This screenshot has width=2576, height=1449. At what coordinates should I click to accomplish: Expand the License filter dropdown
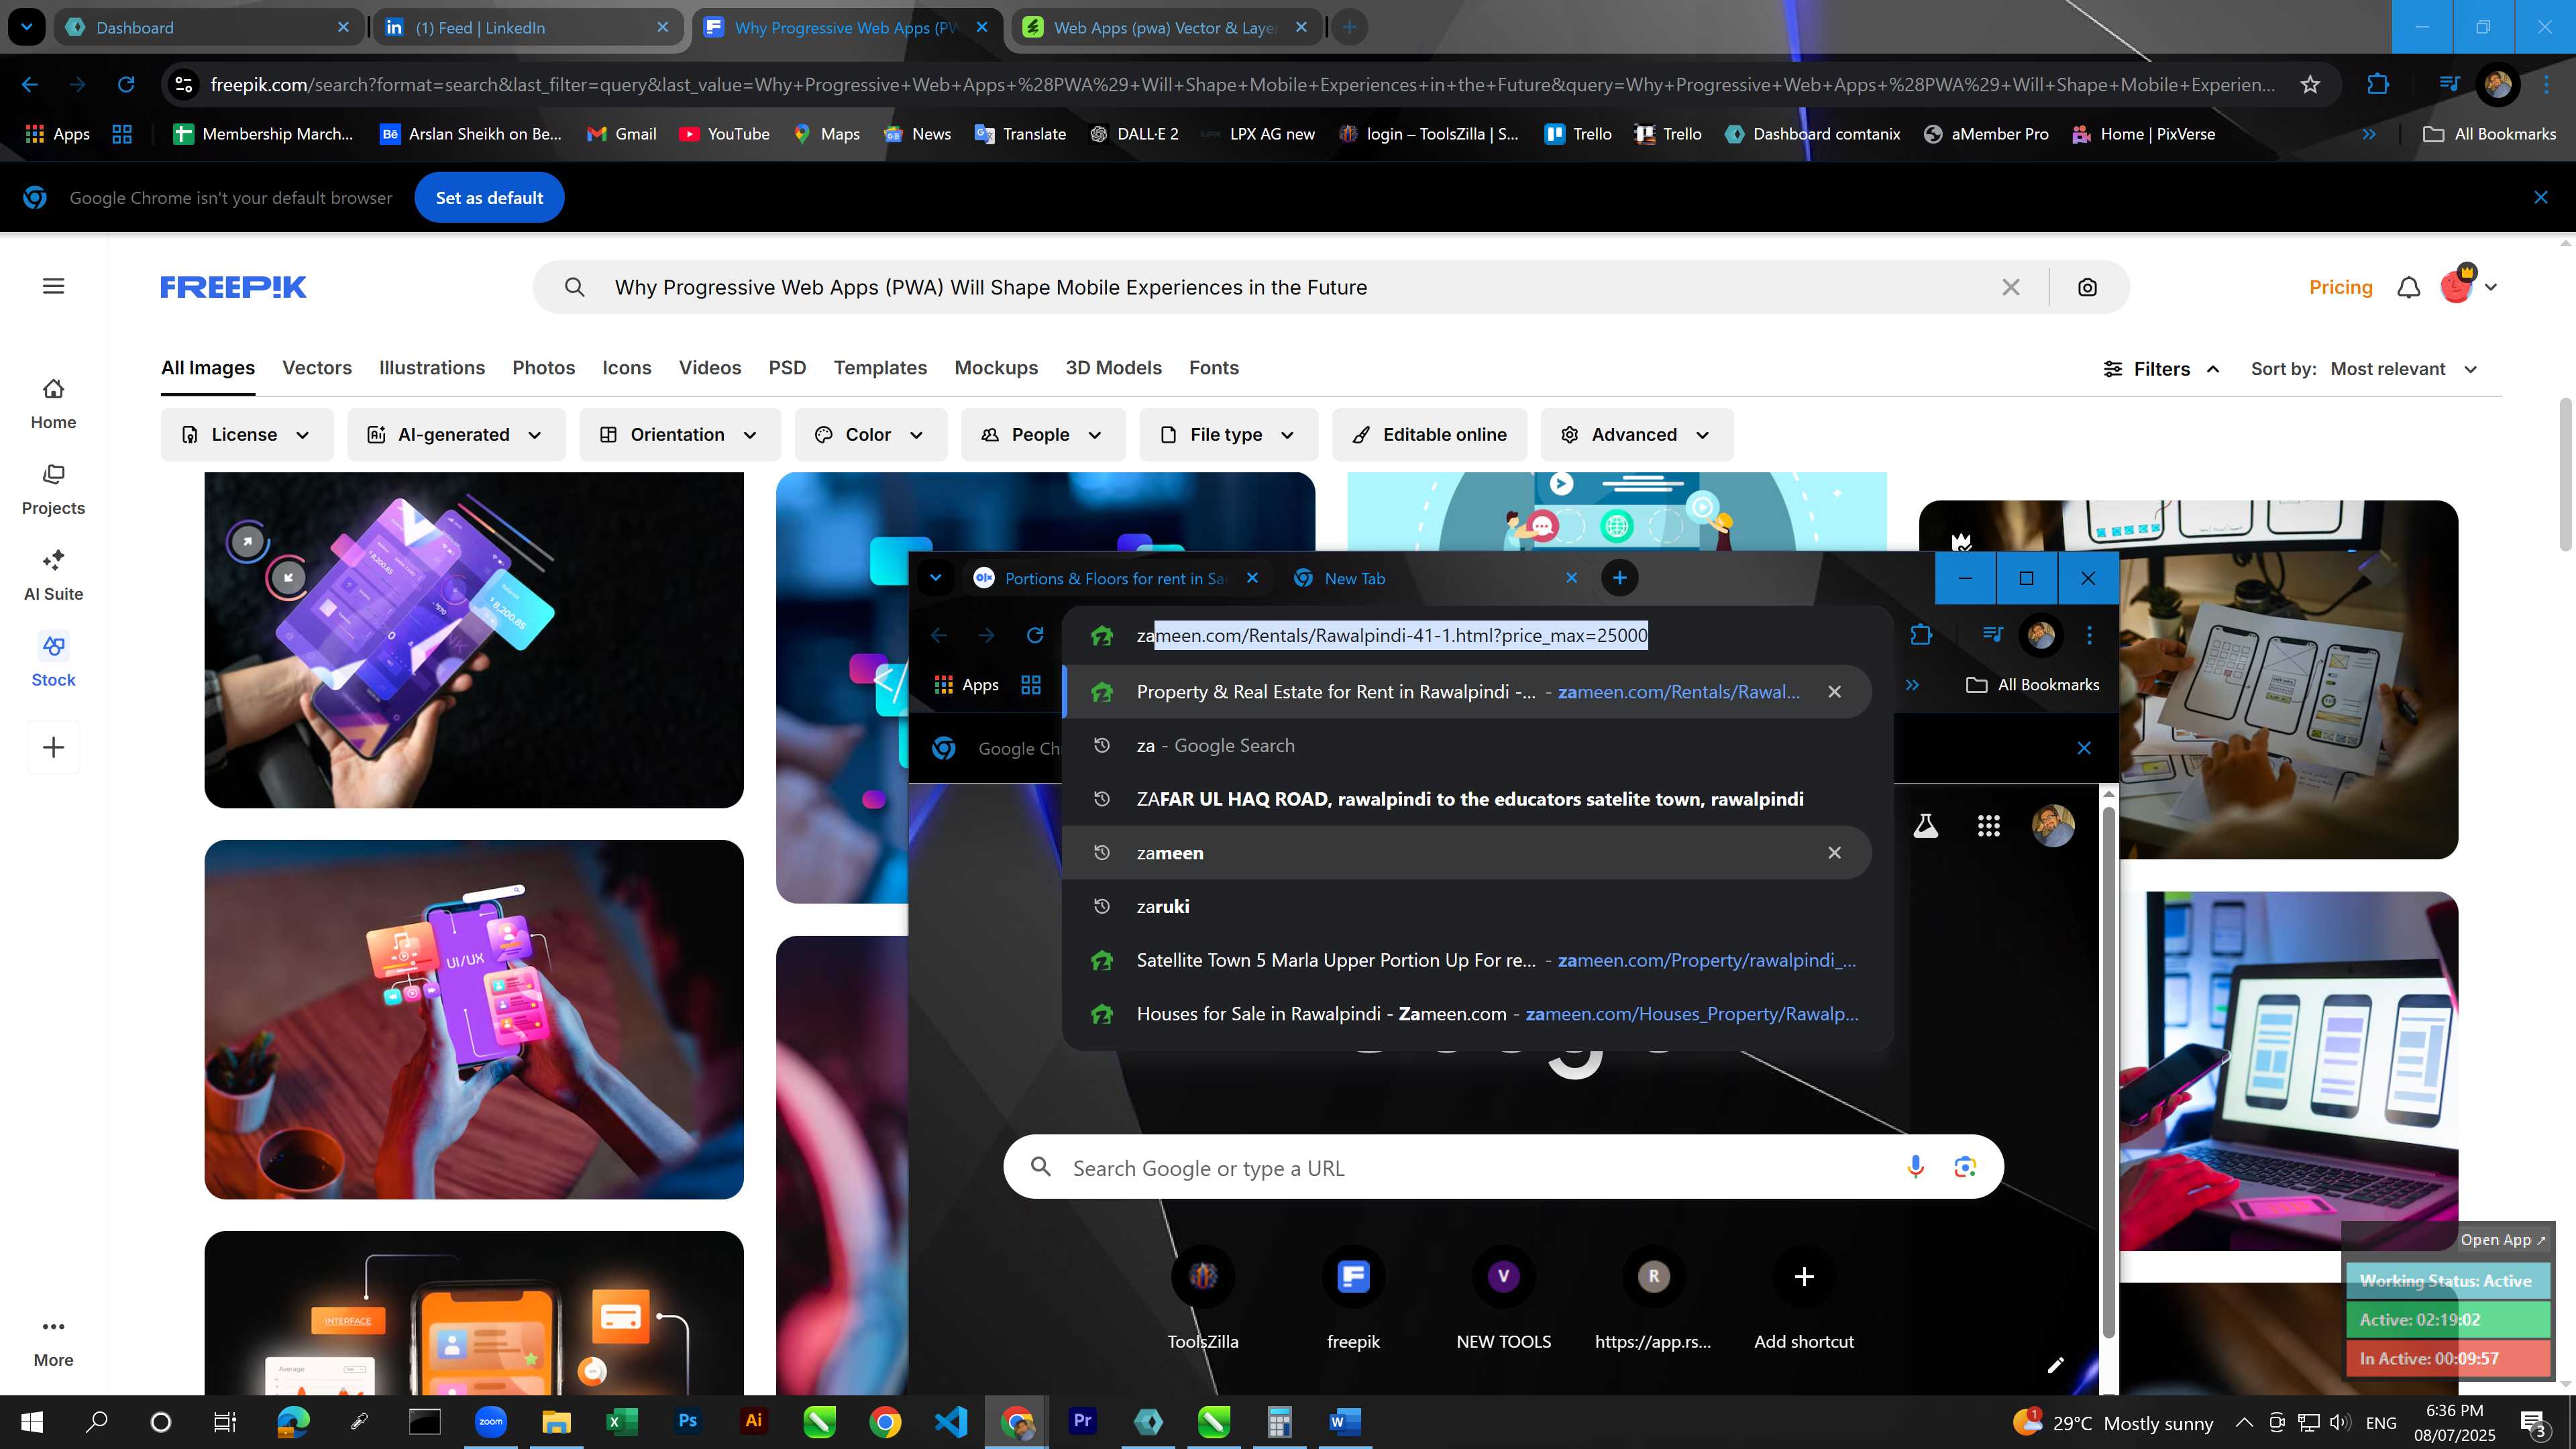(246, 434)
